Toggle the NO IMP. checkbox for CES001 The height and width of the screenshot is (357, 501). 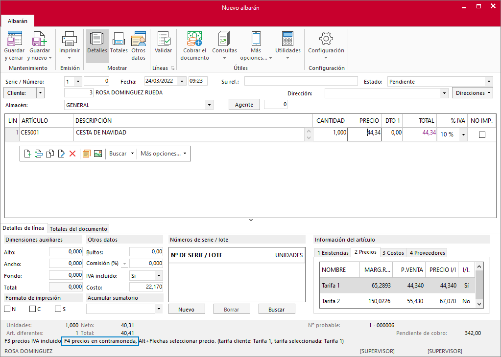[x=482, y=134]
